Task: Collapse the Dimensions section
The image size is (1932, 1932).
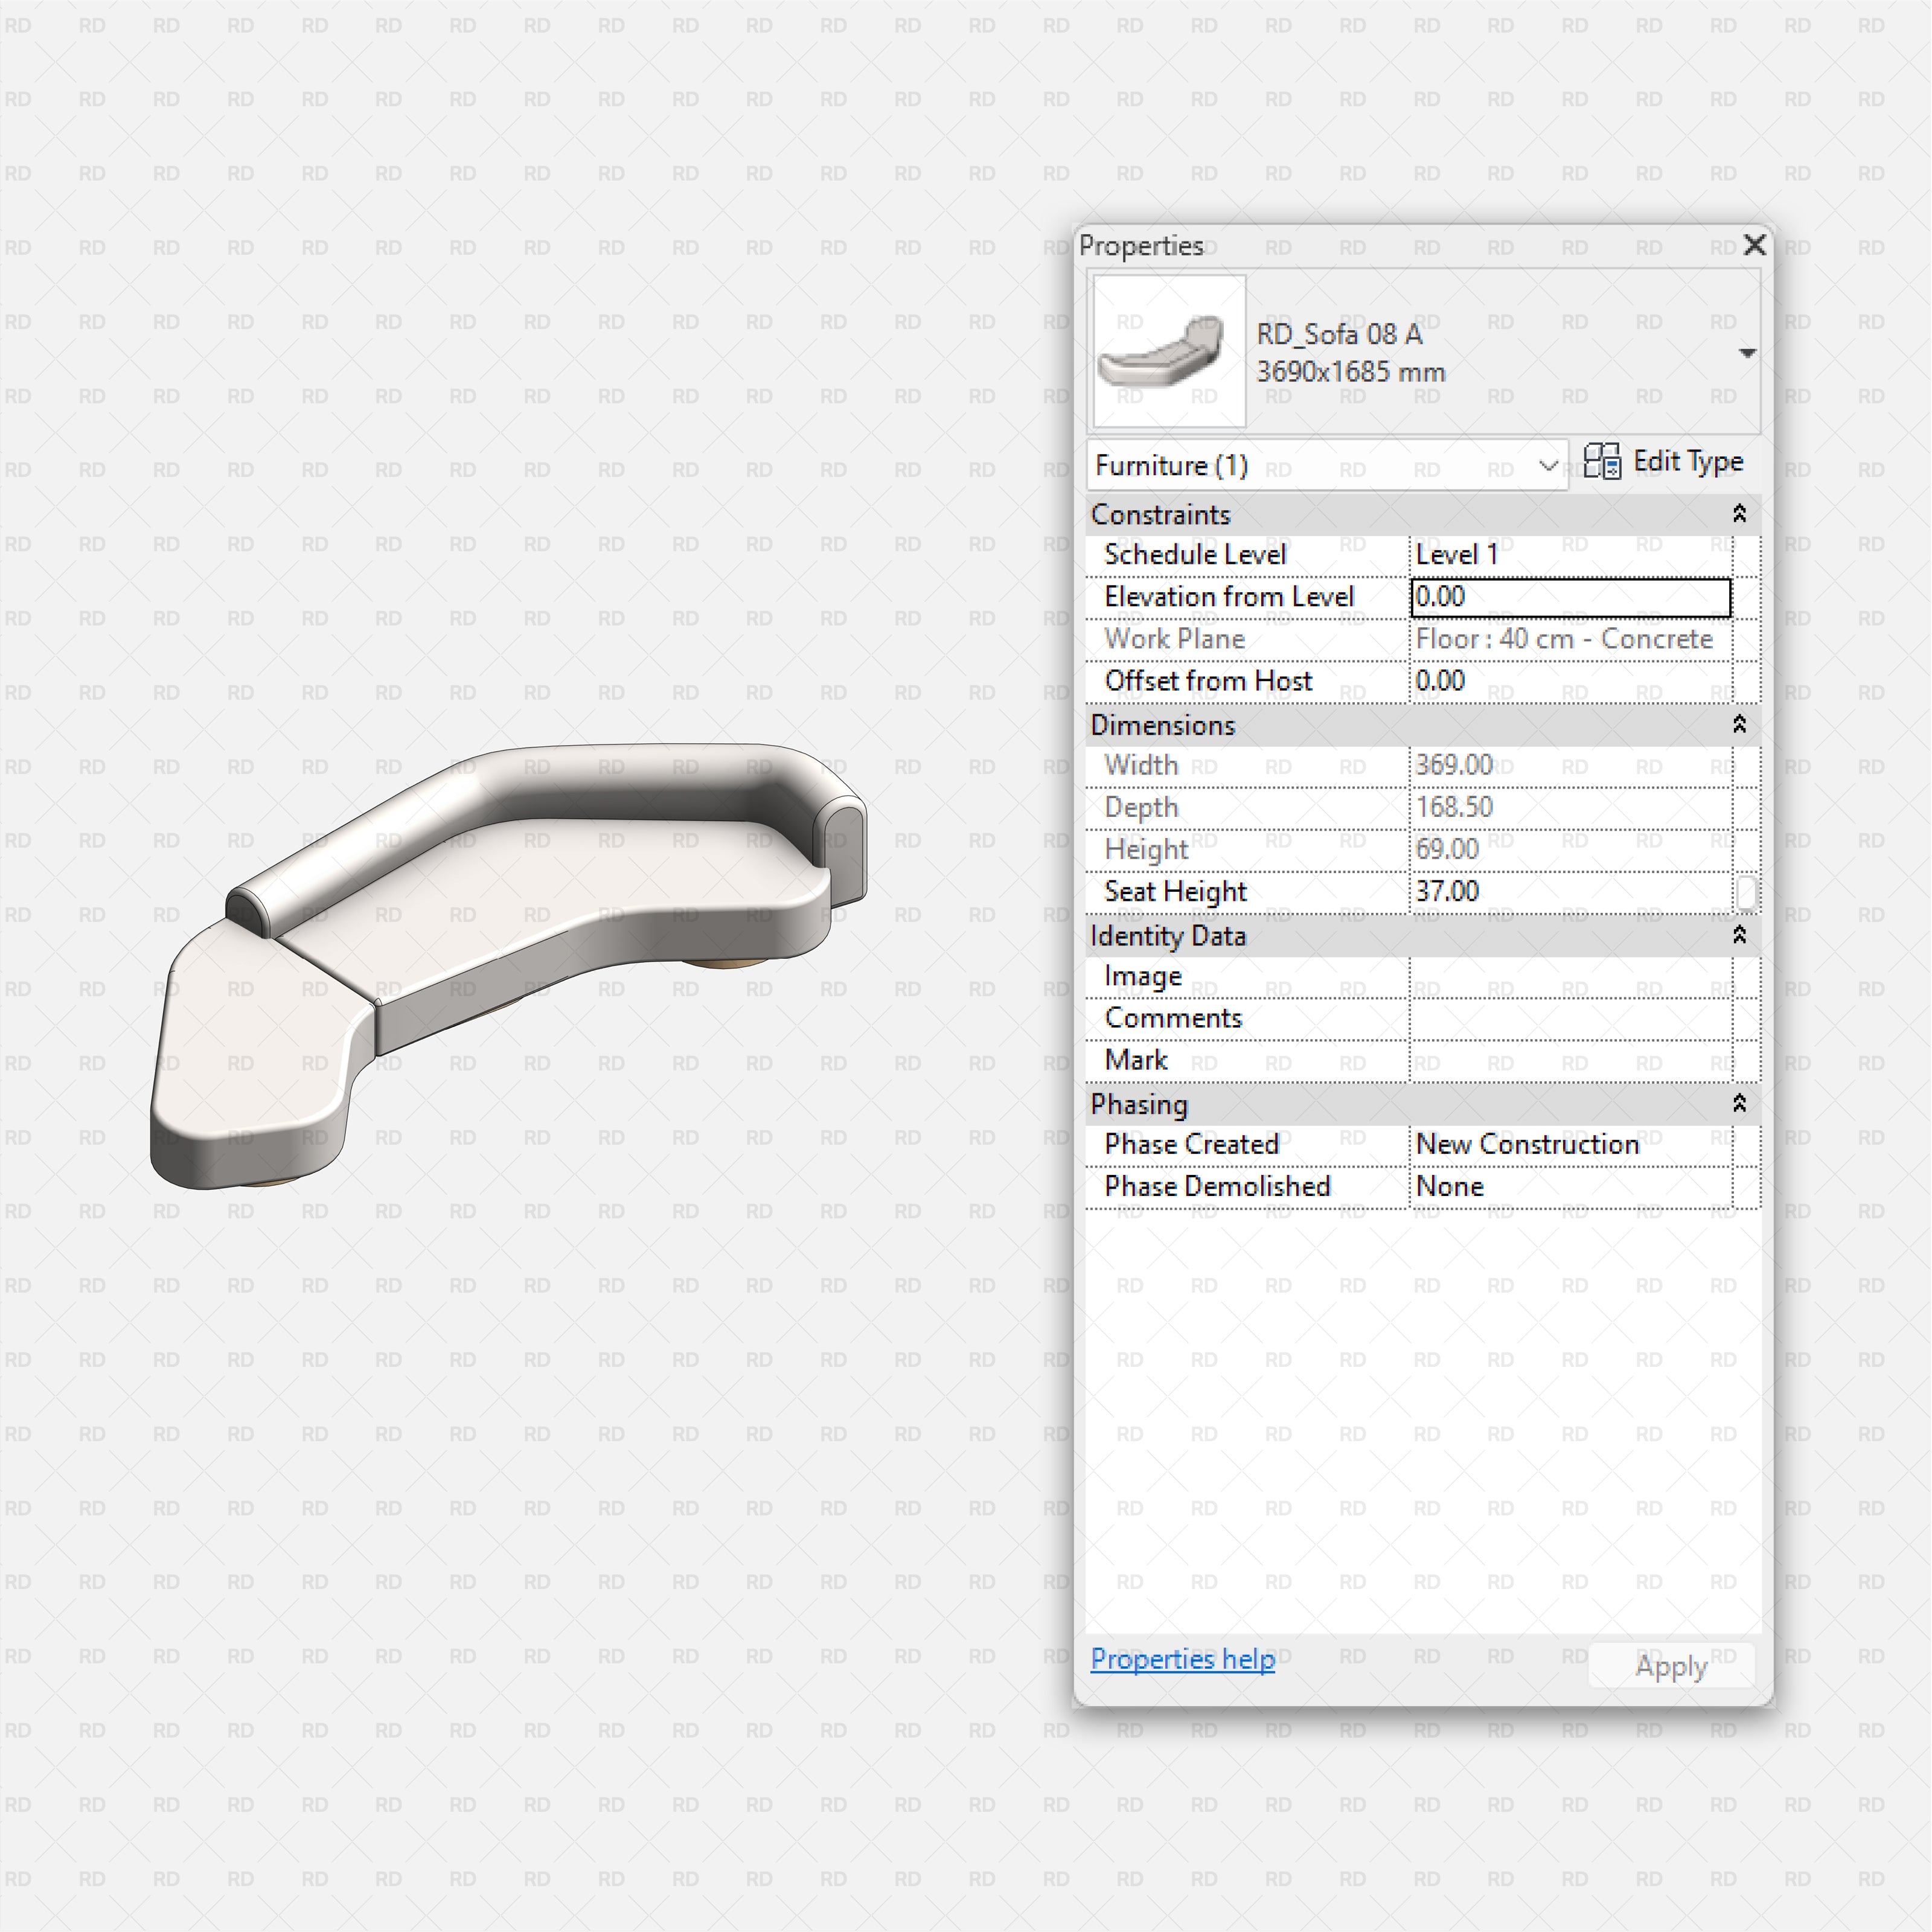Action: [x=1739, y=725]
